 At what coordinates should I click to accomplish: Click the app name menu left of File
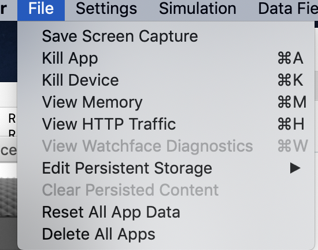pos(4,9)
